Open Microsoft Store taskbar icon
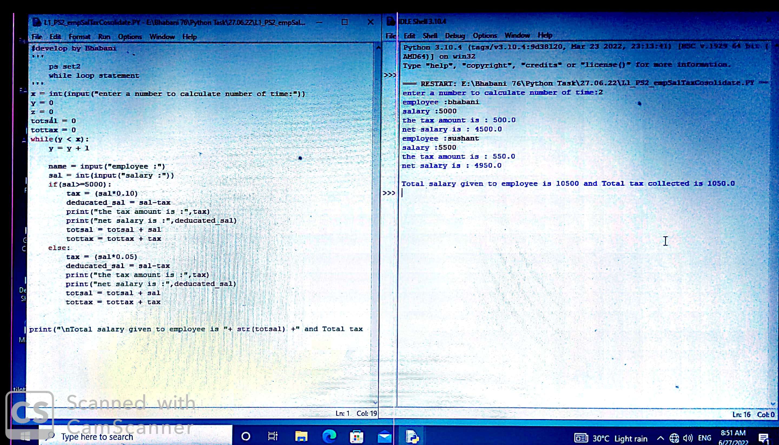This screenshot has width=779, height=445. pyautogui.click(x=357, y=436)
